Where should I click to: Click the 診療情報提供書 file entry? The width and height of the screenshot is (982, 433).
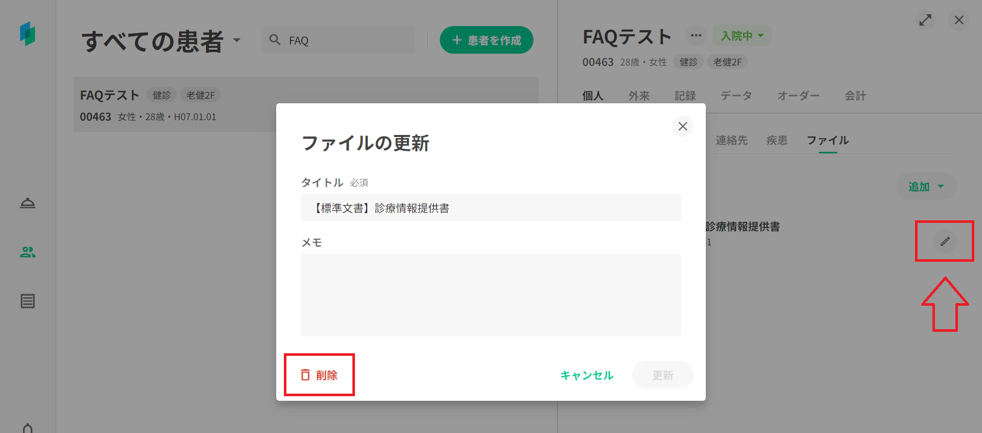click(743, 226)
